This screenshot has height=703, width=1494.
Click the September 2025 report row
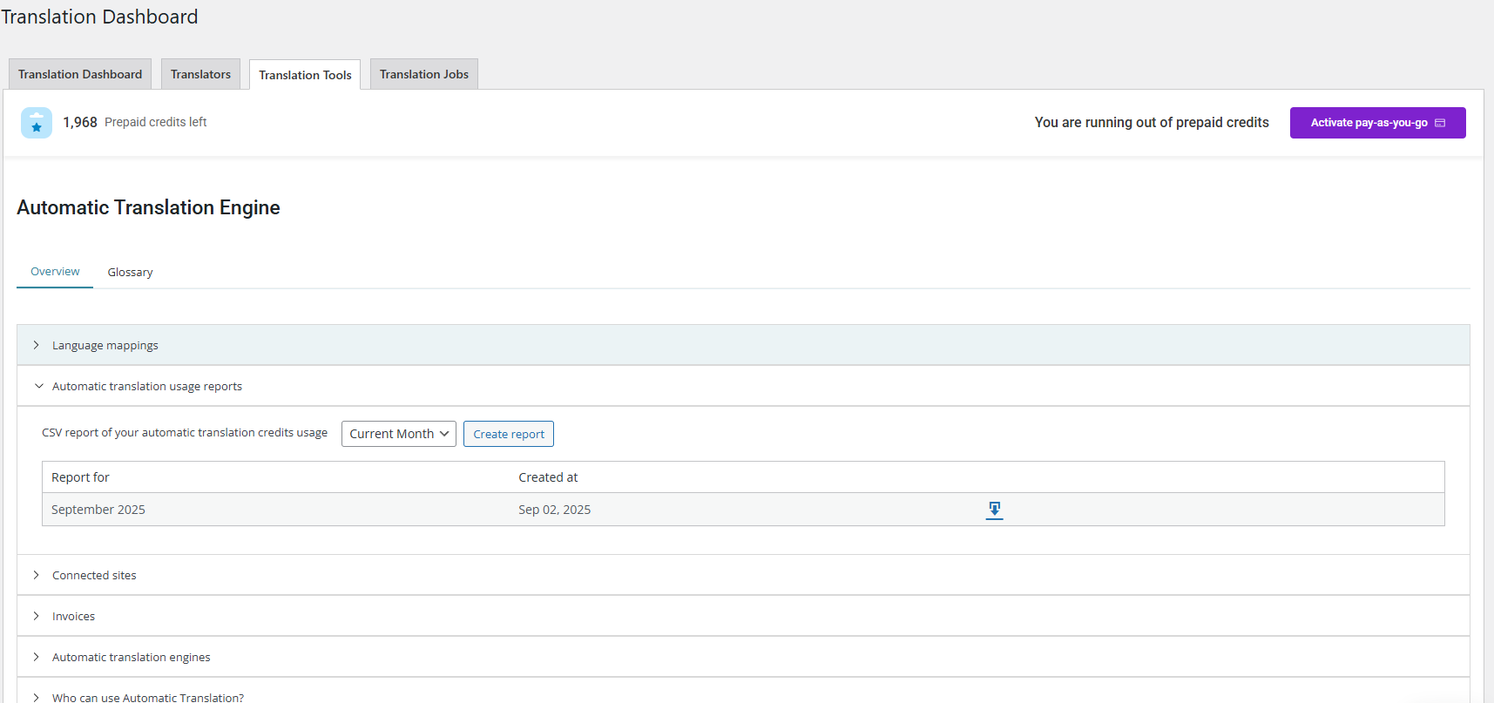point(98,510)
